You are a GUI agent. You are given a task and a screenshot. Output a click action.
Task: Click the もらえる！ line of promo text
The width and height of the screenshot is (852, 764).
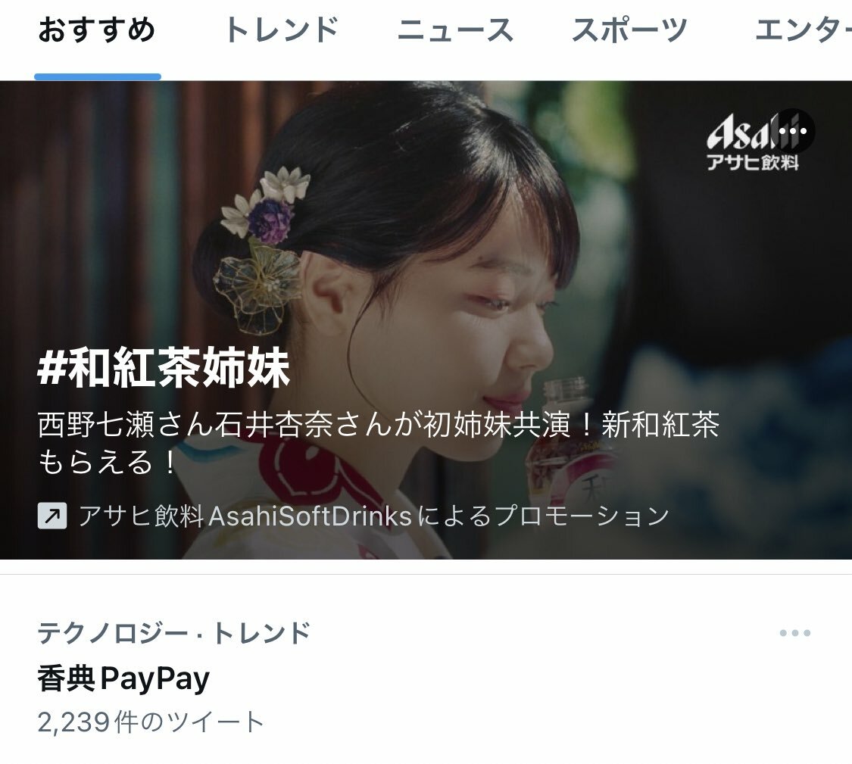(x=107, y=462)
